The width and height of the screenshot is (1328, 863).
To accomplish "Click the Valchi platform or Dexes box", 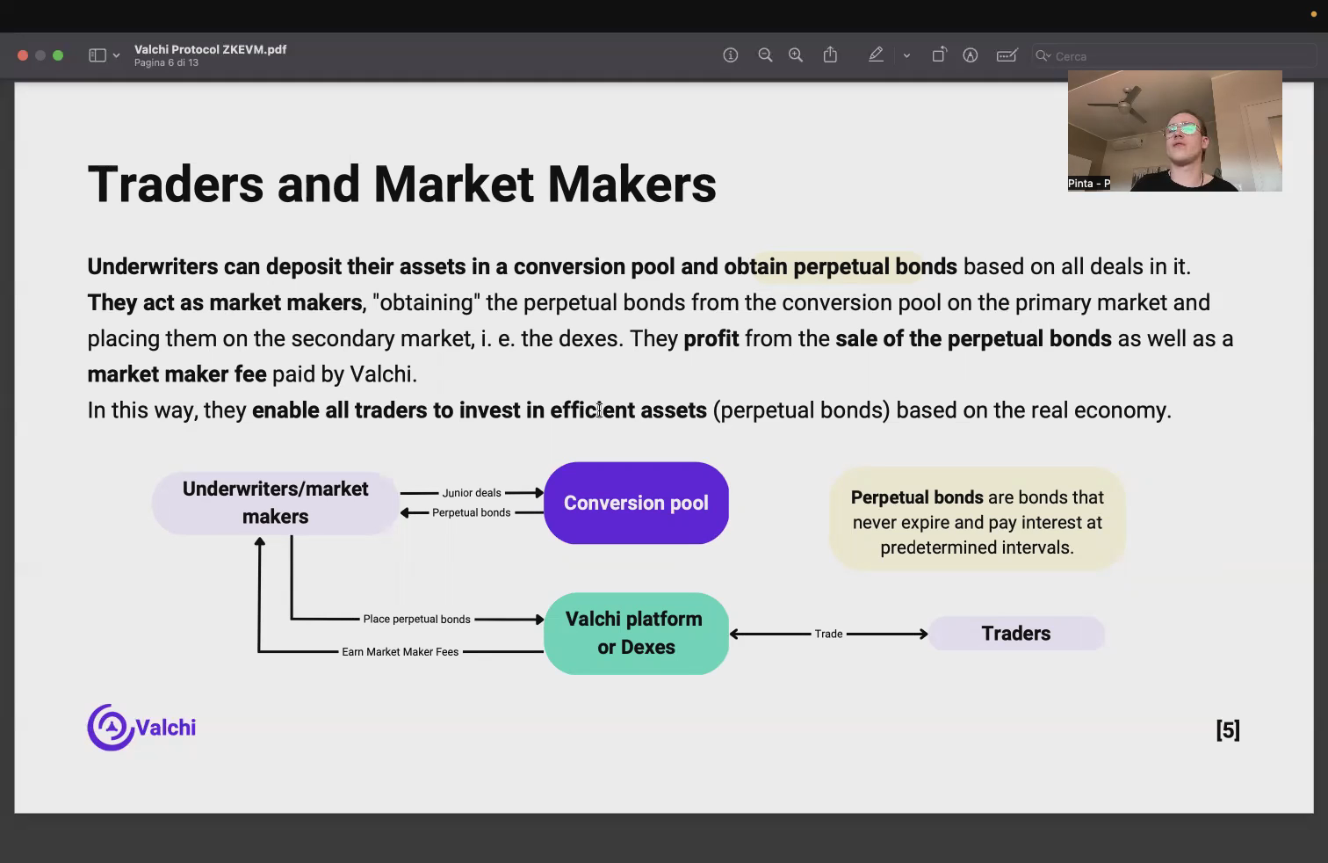I will 636,634.
